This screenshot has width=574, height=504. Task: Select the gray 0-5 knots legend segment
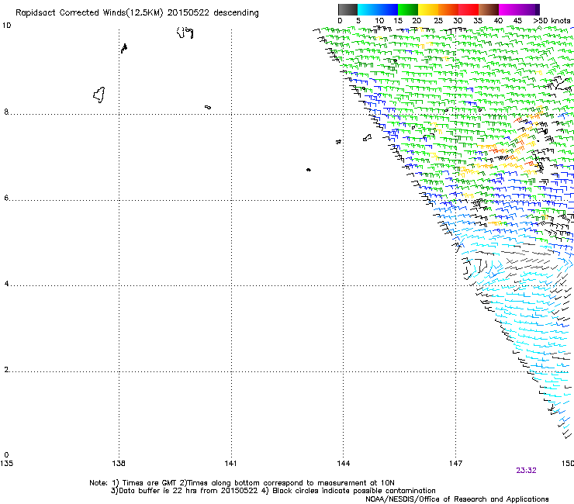348,9
